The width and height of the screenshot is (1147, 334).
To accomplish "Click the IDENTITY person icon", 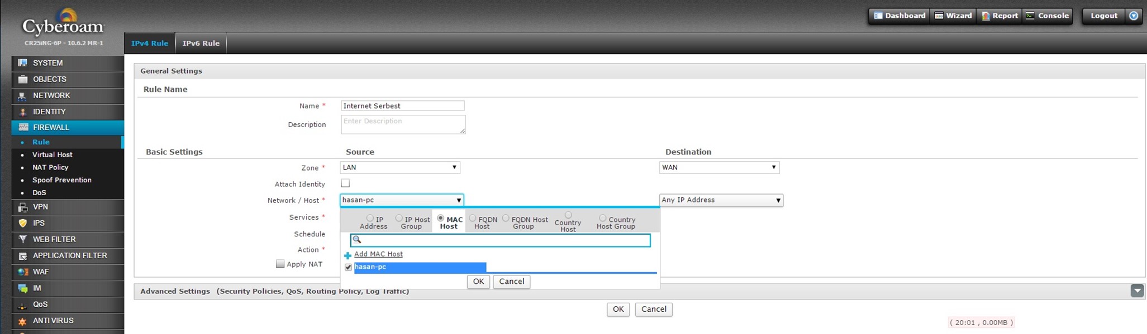I will (x=22, y=112).
